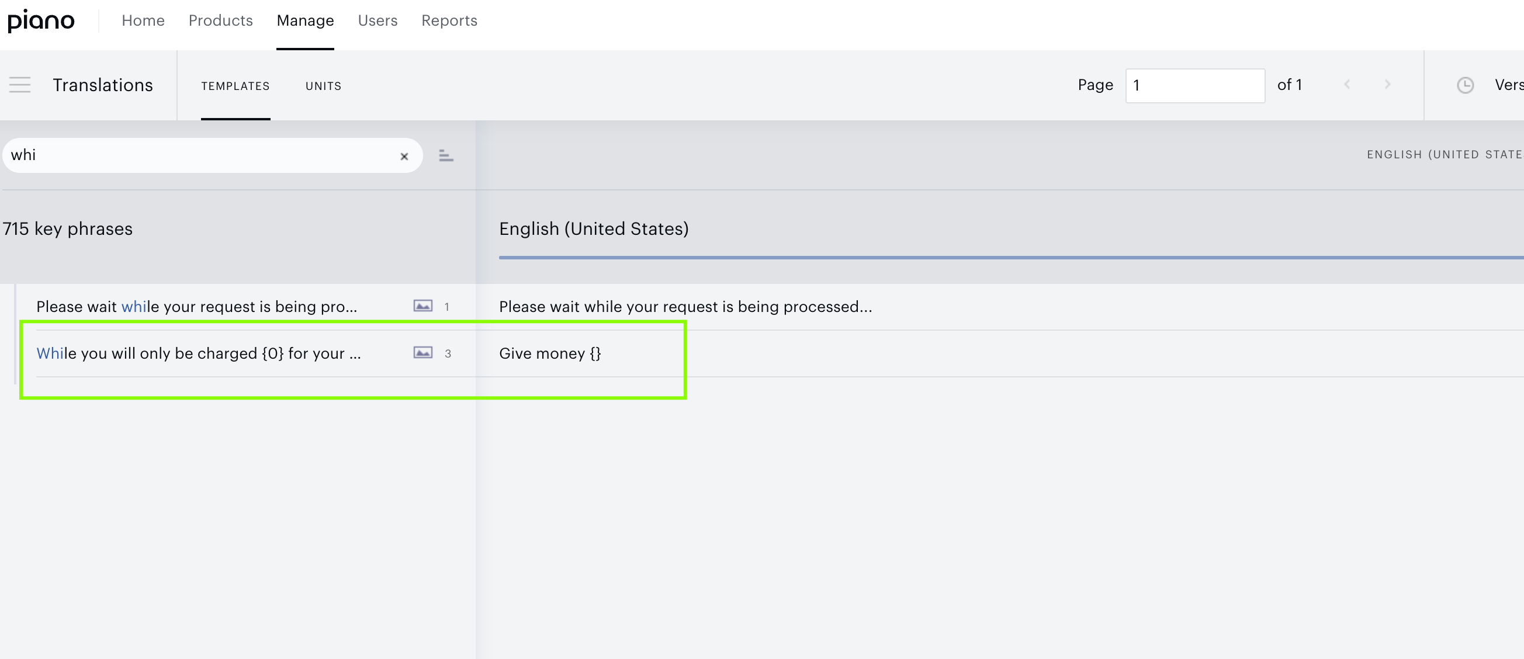1524x659 pixels.
Task: Open the hamburger sidebar menu icon
Action: (x=19, y=85)
